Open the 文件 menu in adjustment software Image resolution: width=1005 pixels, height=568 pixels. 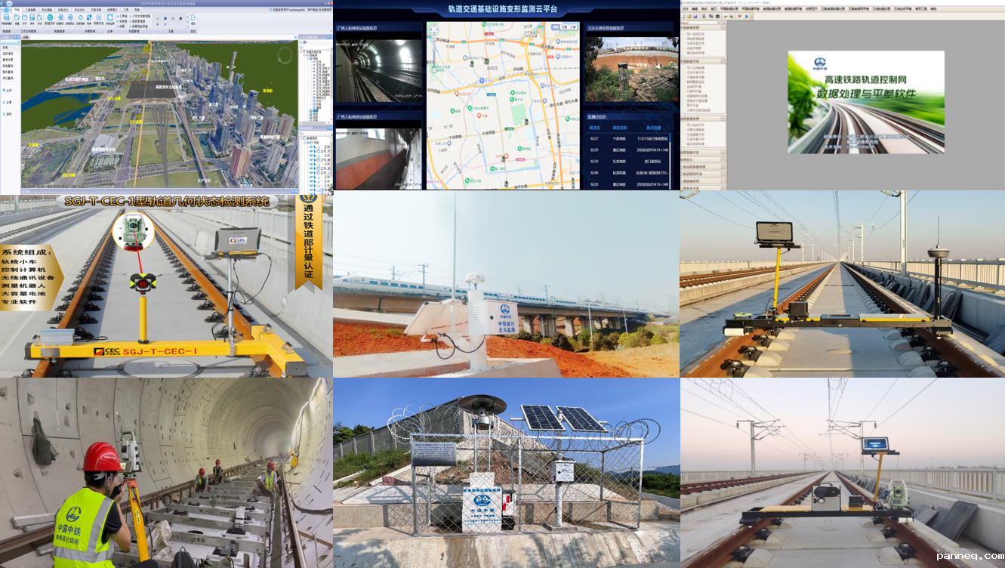pos(686,8)
